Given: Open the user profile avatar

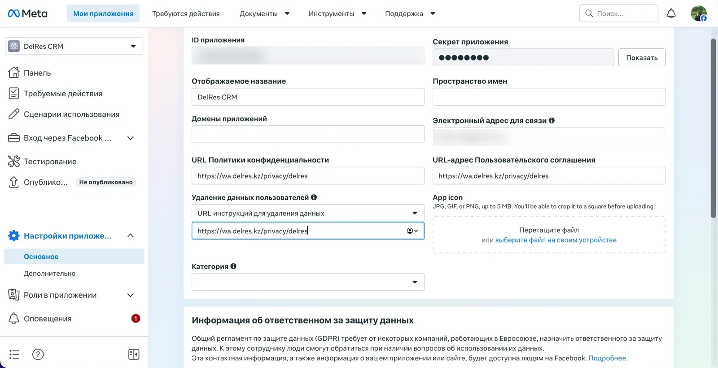Looking at the screenshot, I should pos(699,13).
